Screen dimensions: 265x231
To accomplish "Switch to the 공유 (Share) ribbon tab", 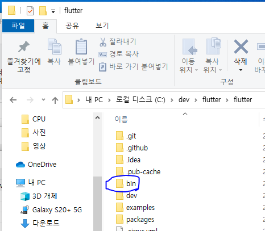I will pyautogui.click(x=72, y=26).
